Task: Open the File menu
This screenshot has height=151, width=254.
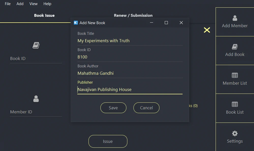Action: click(x=7, y=4)
